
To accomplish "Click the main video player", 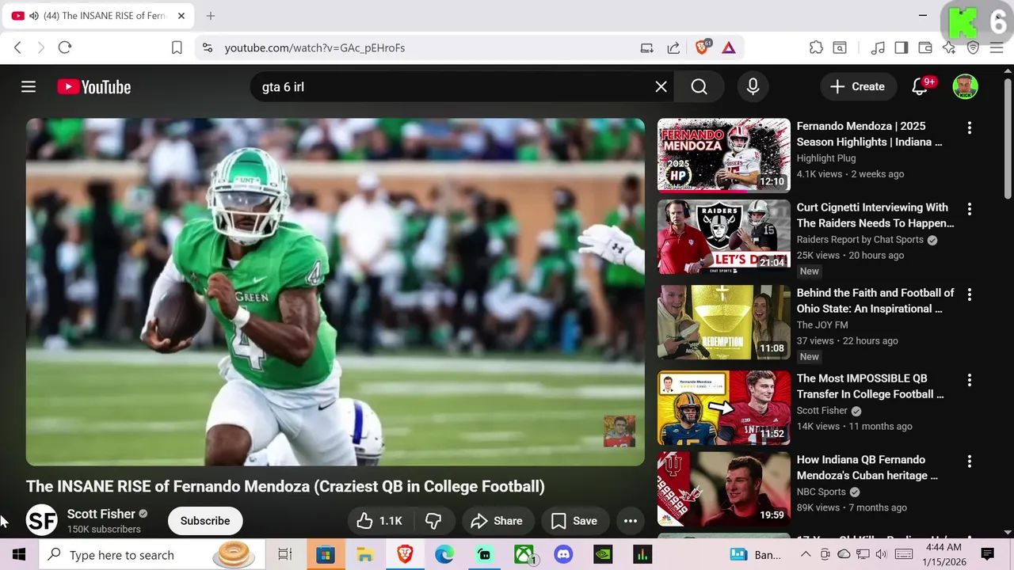I will pyautogui.click(x=335, y=292).
